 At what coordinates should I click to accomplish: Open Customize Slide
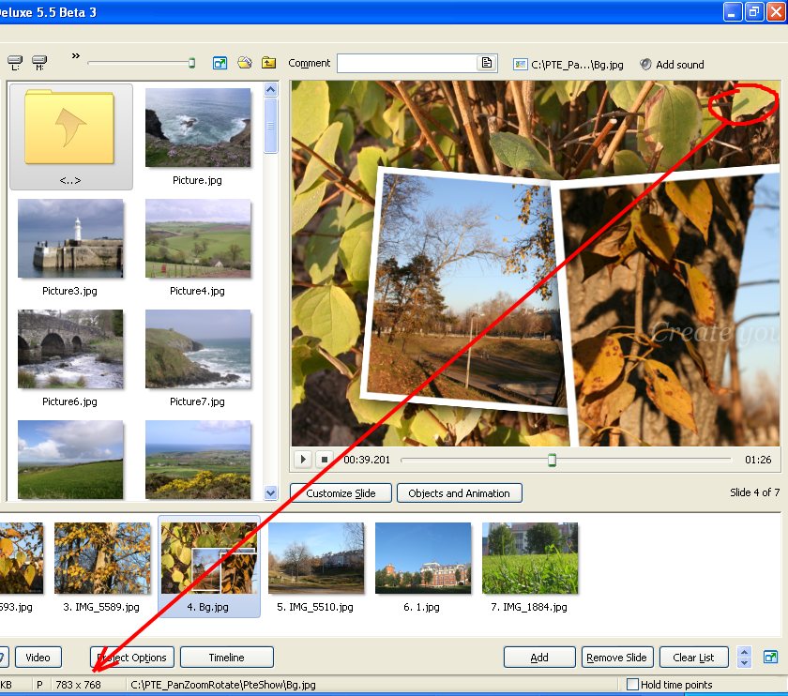341,493
